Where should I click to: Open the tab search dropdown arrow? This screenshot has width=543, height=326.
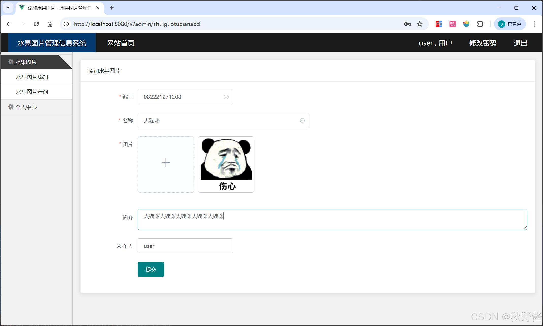[8, 8]
